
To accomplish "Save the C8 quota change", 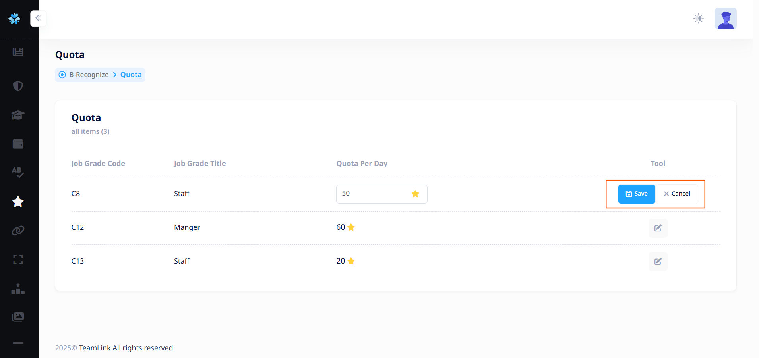I will (636, 194).
